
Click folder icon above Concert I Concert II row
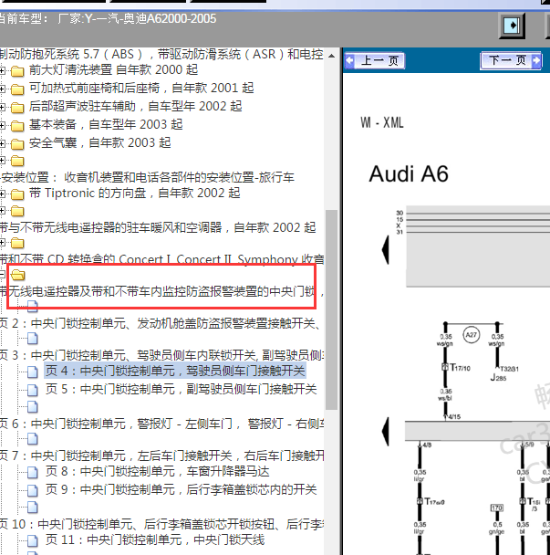[x=17, y=243]
